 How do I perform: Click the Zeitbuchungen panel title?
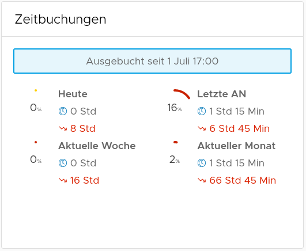61,20
